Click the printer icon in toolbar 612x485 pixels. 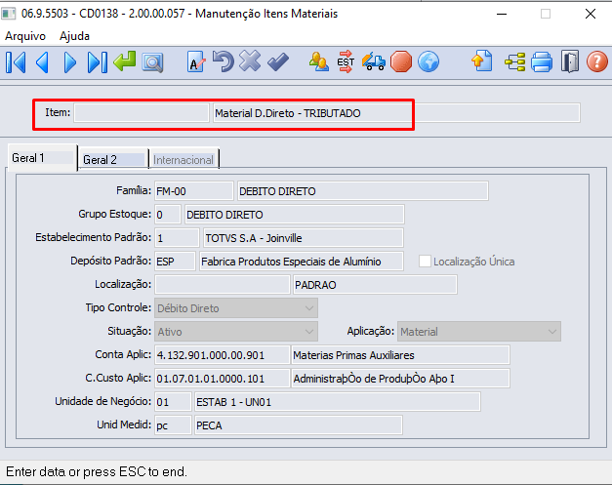542,62
